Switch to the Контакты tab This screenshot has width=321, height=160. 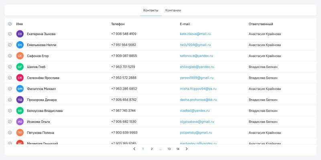tap(151, 10)
